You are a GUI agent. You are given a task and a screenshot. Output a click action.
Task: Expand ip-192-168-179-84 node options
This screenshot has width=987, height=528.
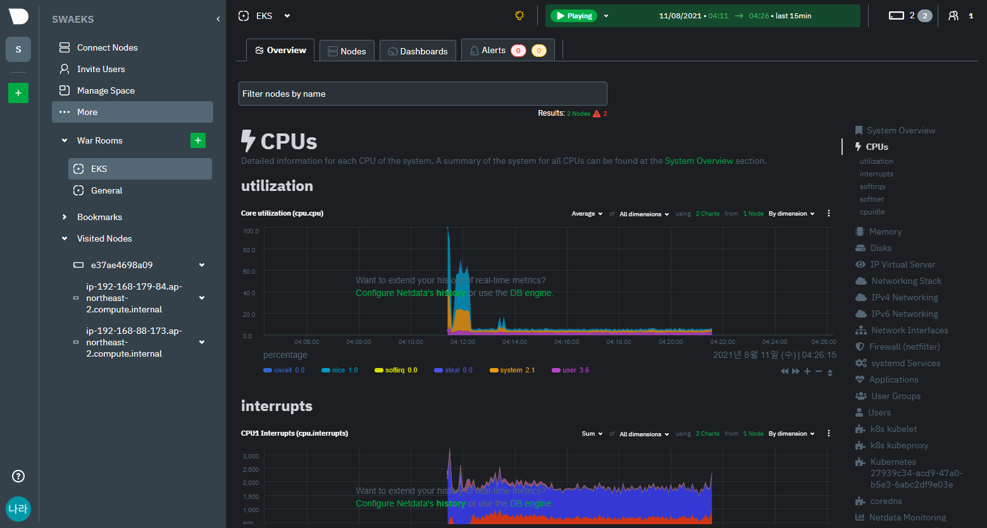[x=202, y=298]
